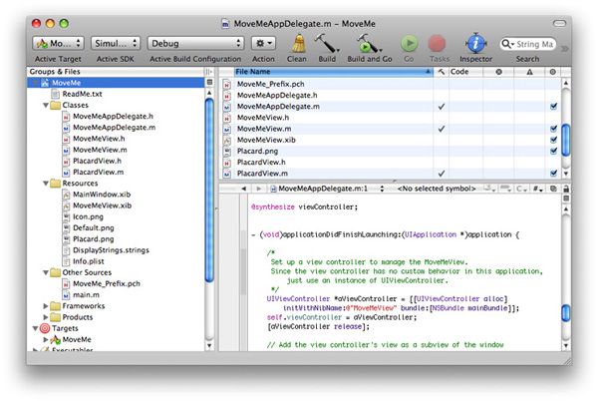The image size is (598, 401).
Task: Click the toolbar overflow chevron
Action: pos(565,49)
